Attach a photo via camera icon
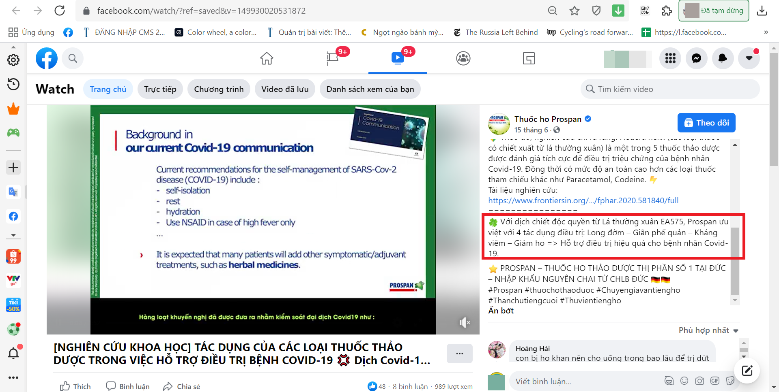Viewport: 779px width, 392px height. point(699,381)
